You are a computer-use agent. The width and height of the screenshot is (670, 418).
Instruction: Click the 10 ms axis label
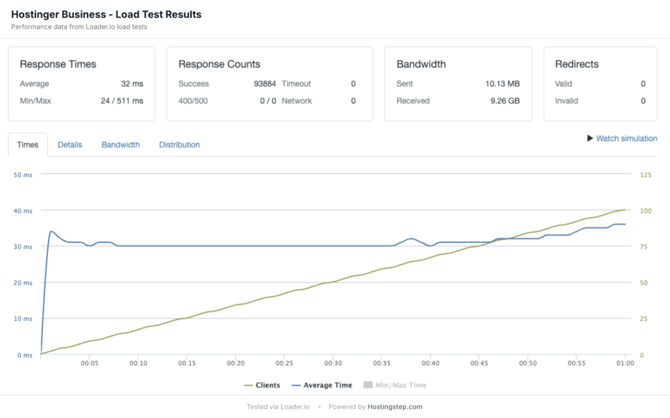(23, 318)
